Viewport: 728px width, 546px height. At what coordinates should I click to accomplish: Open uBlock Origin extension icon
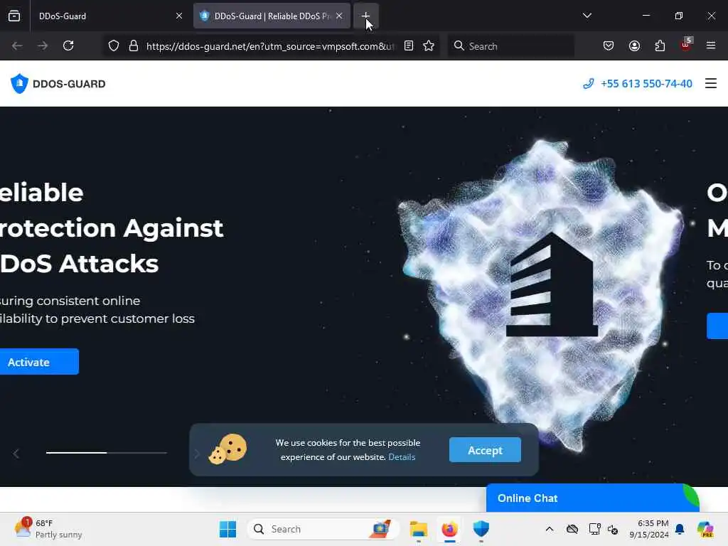pyautogui.click(x=686, y=45)
